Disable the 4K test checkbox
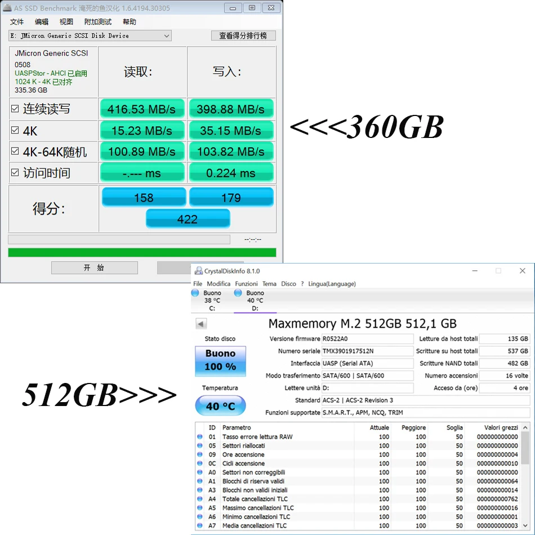The height and width of the screenshot is (535, 535). tap(14, 131)
